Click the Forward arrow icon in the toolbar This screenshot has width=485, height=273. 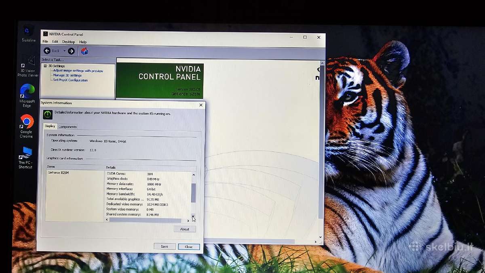click(71, 51)
